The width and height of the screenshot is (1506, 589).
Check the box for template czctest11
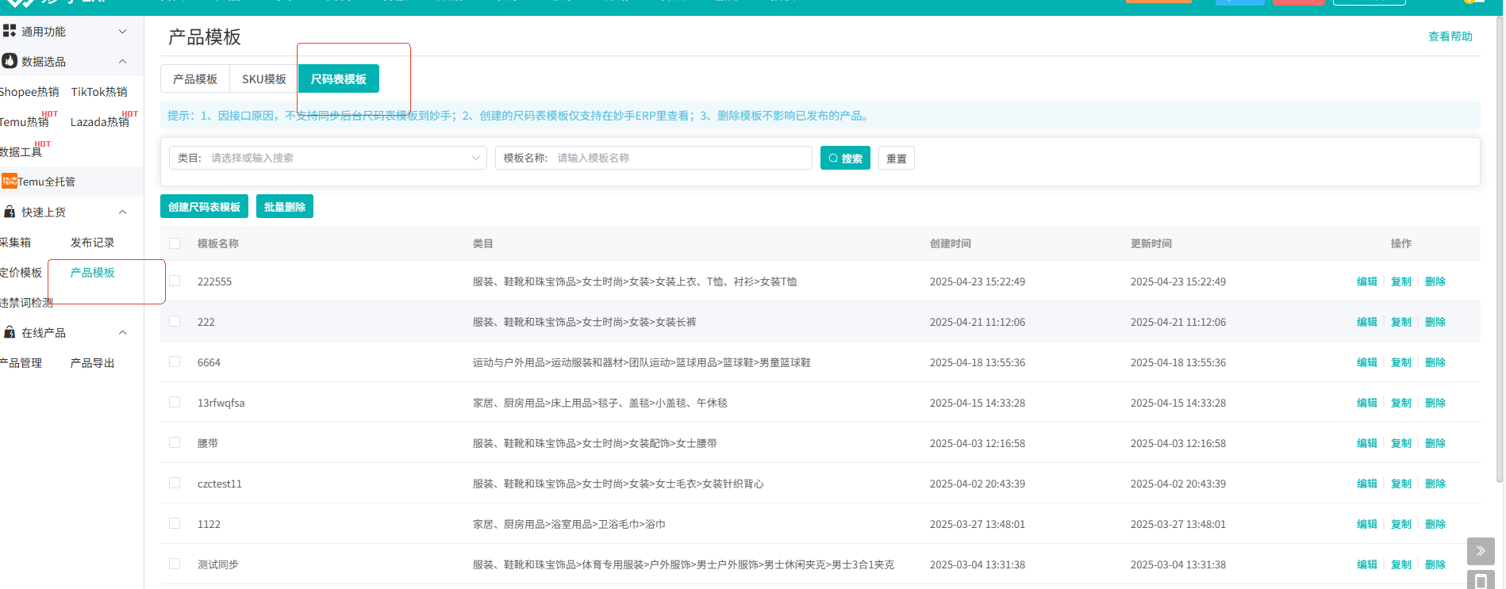pos(175,483)
